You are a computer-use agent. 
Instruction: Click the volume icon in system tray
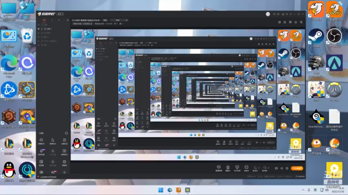tap(327, 190)
